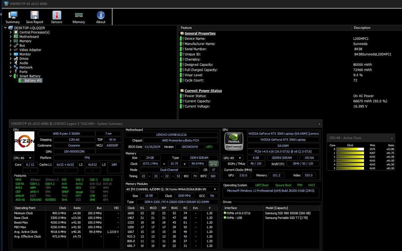This screenshot has height=251, width=402.
Task: Expand the Motherboard tree node
Action: point(10,36)
